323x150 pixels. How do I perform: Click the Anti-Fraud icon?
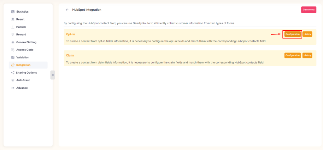click(13, 80)
